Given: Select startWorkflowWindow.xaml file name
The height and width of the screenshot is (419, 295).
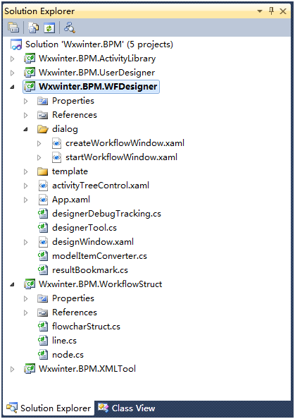Looking at the screenshot, I should (x=121, y=157).
